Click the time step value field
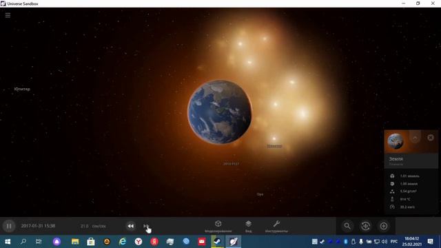The height and width of the screenshot is (248, 441). 85,226
